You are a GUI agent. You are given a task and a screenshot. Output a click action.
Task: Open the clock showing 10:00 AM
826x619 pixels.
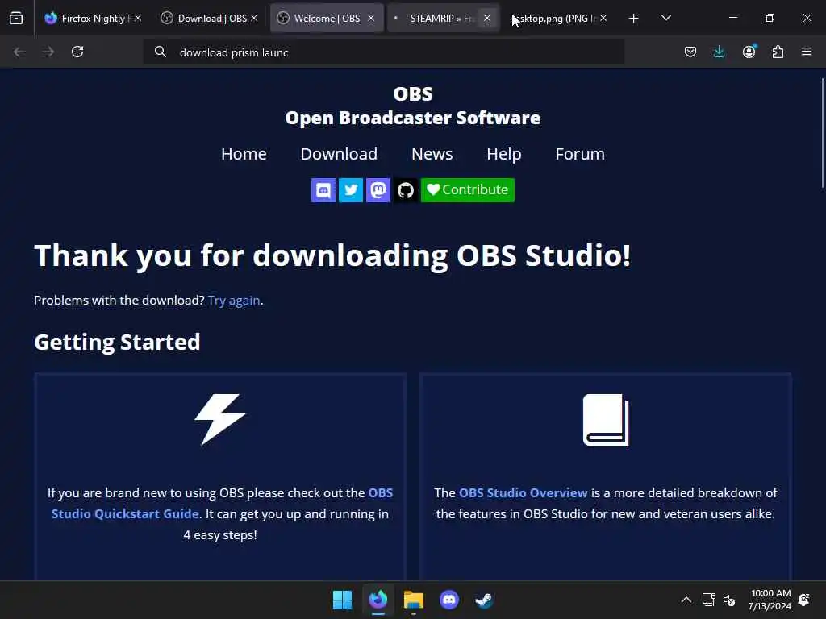pos(770,600)
